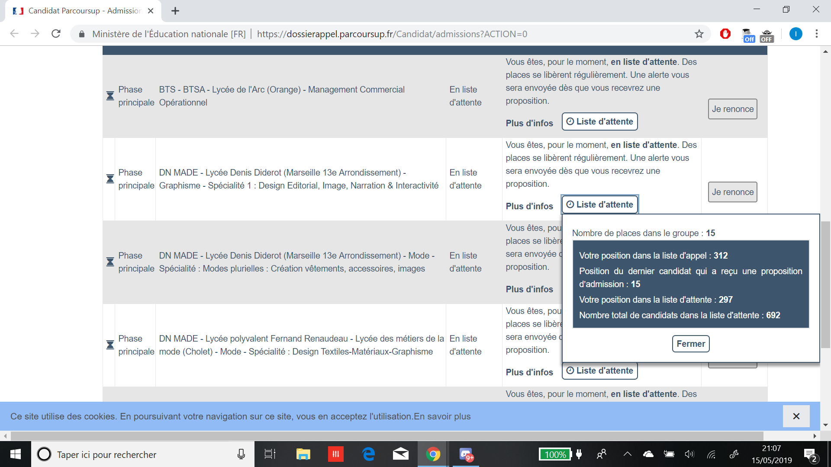
Task: Click the site padlock security icon
Action: coord(82,34)
